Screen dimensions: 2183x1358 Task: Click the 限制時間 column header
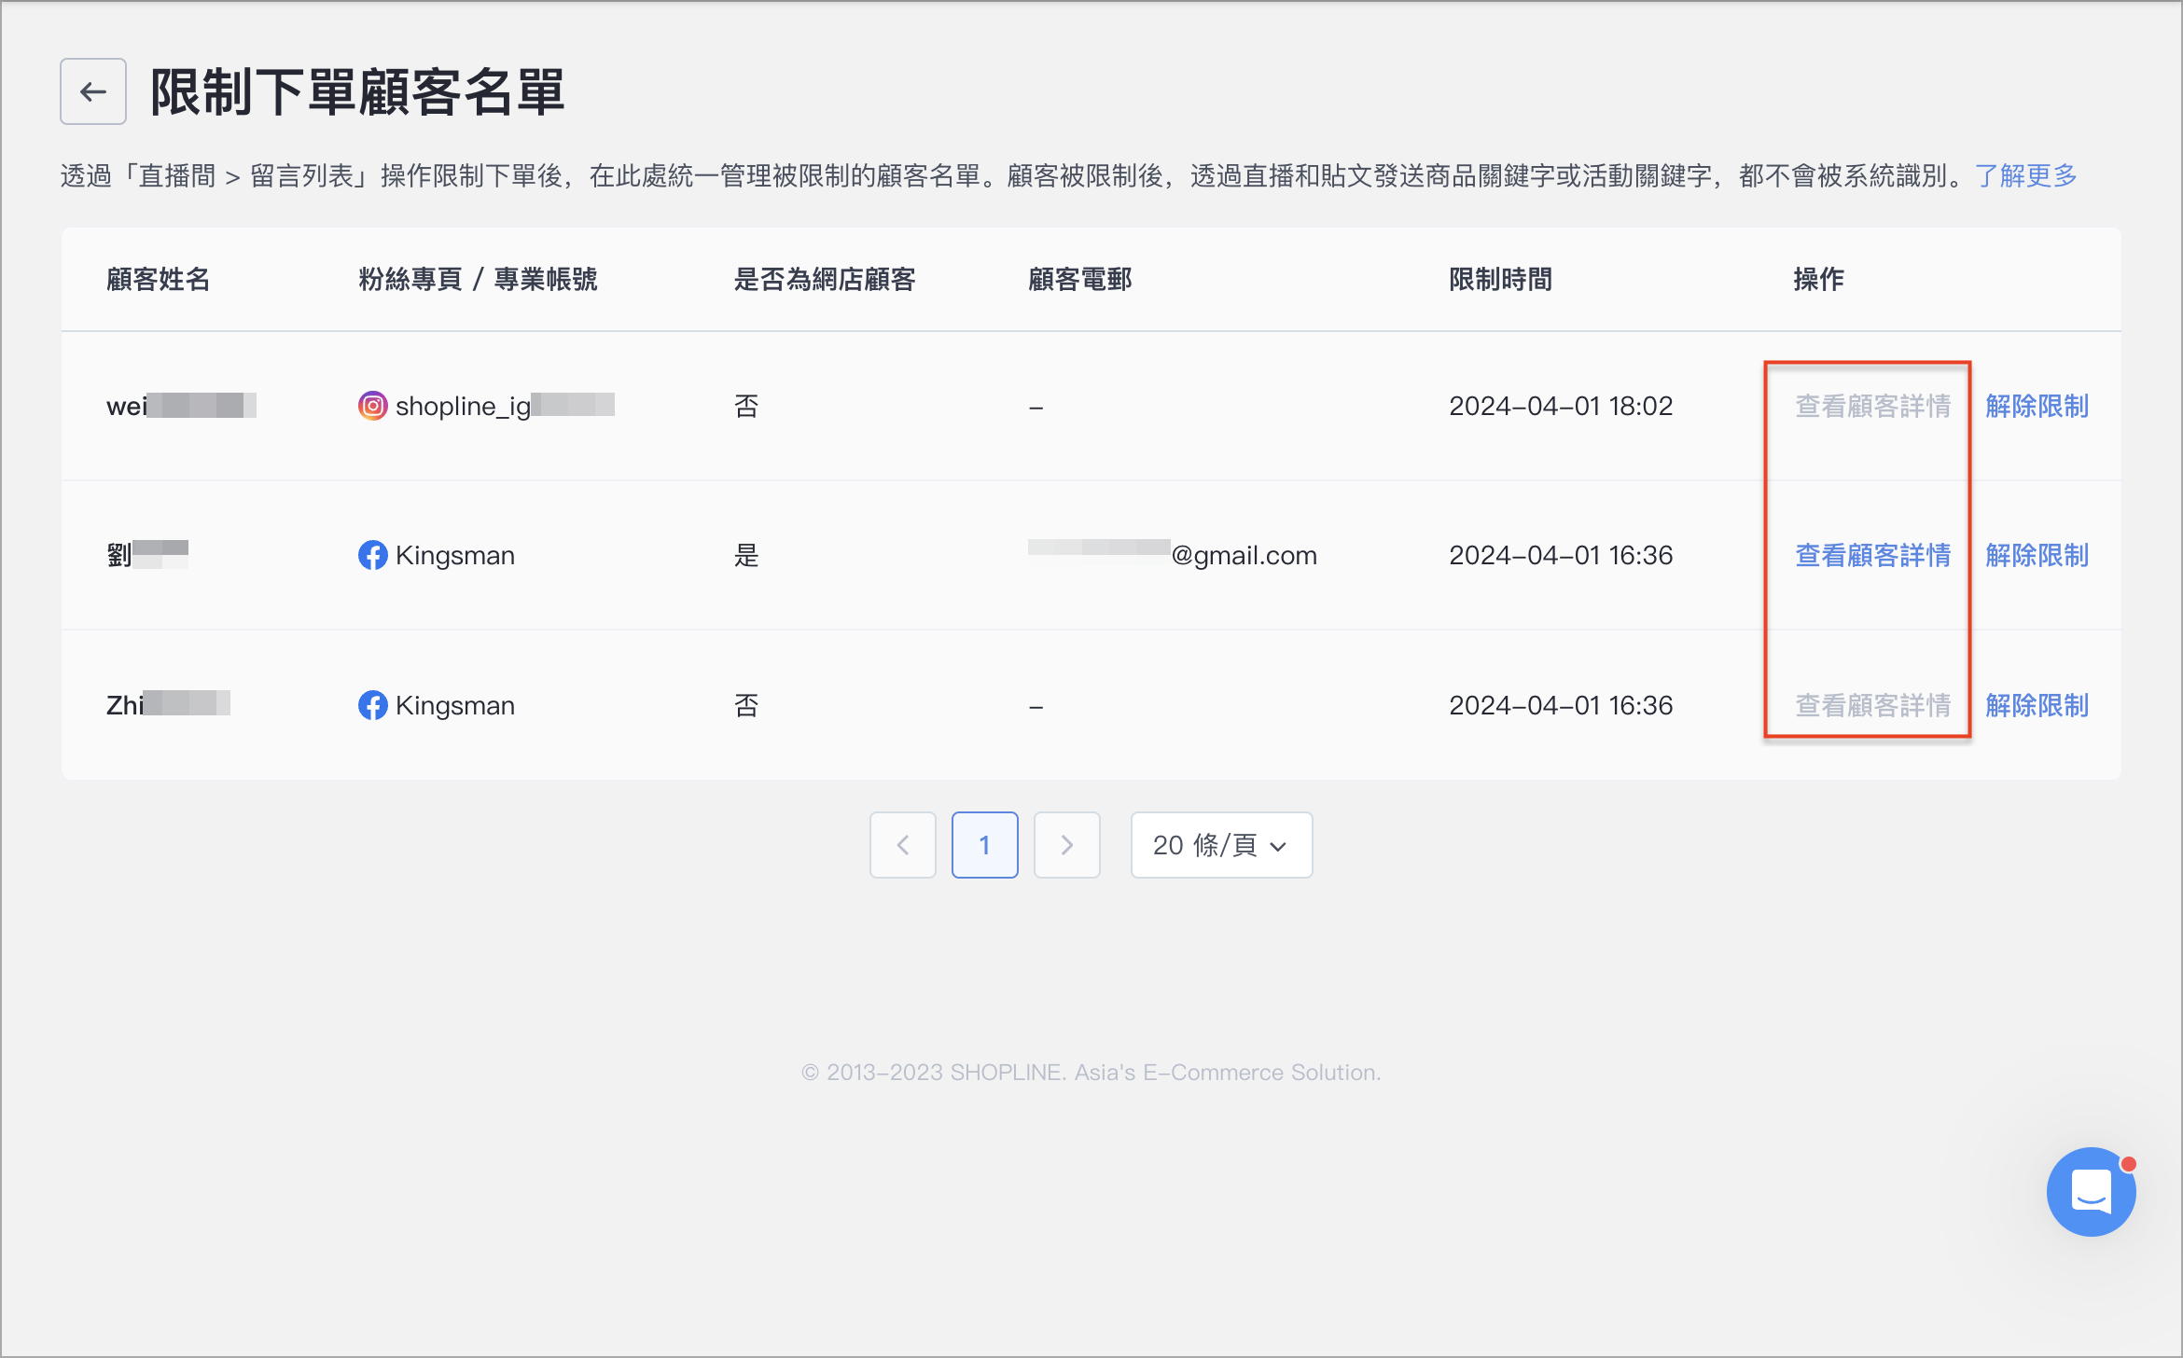tap(1501, 279)
